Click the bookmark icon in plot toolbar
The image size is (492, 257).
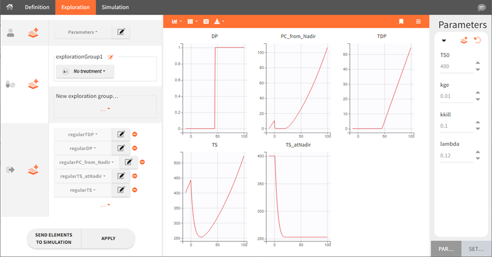coord(401,21)
